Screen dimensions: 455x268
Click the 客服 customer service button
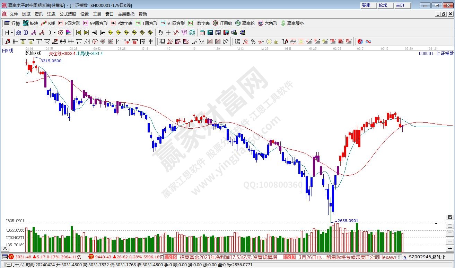point(366,5)
